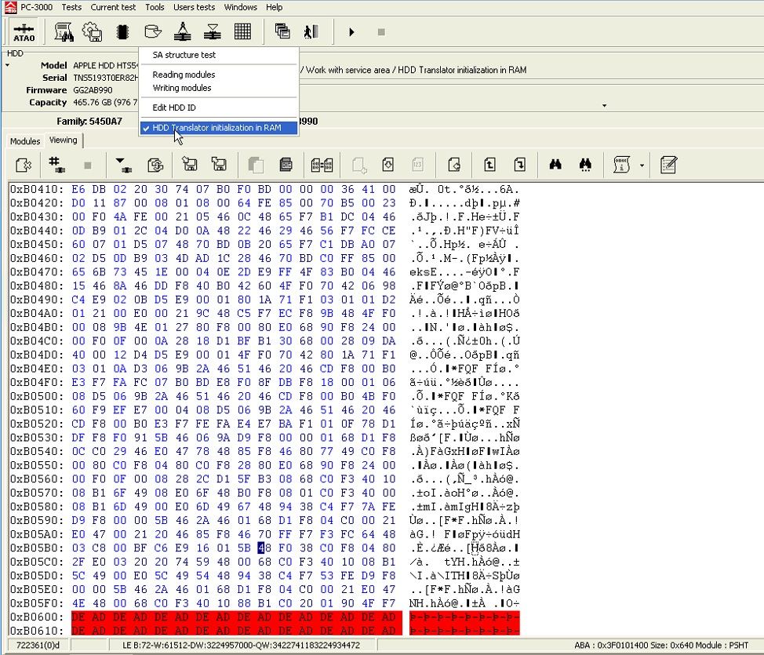
Task: Click the page with up-turn arrow icon
Action: tap(489, 164)
